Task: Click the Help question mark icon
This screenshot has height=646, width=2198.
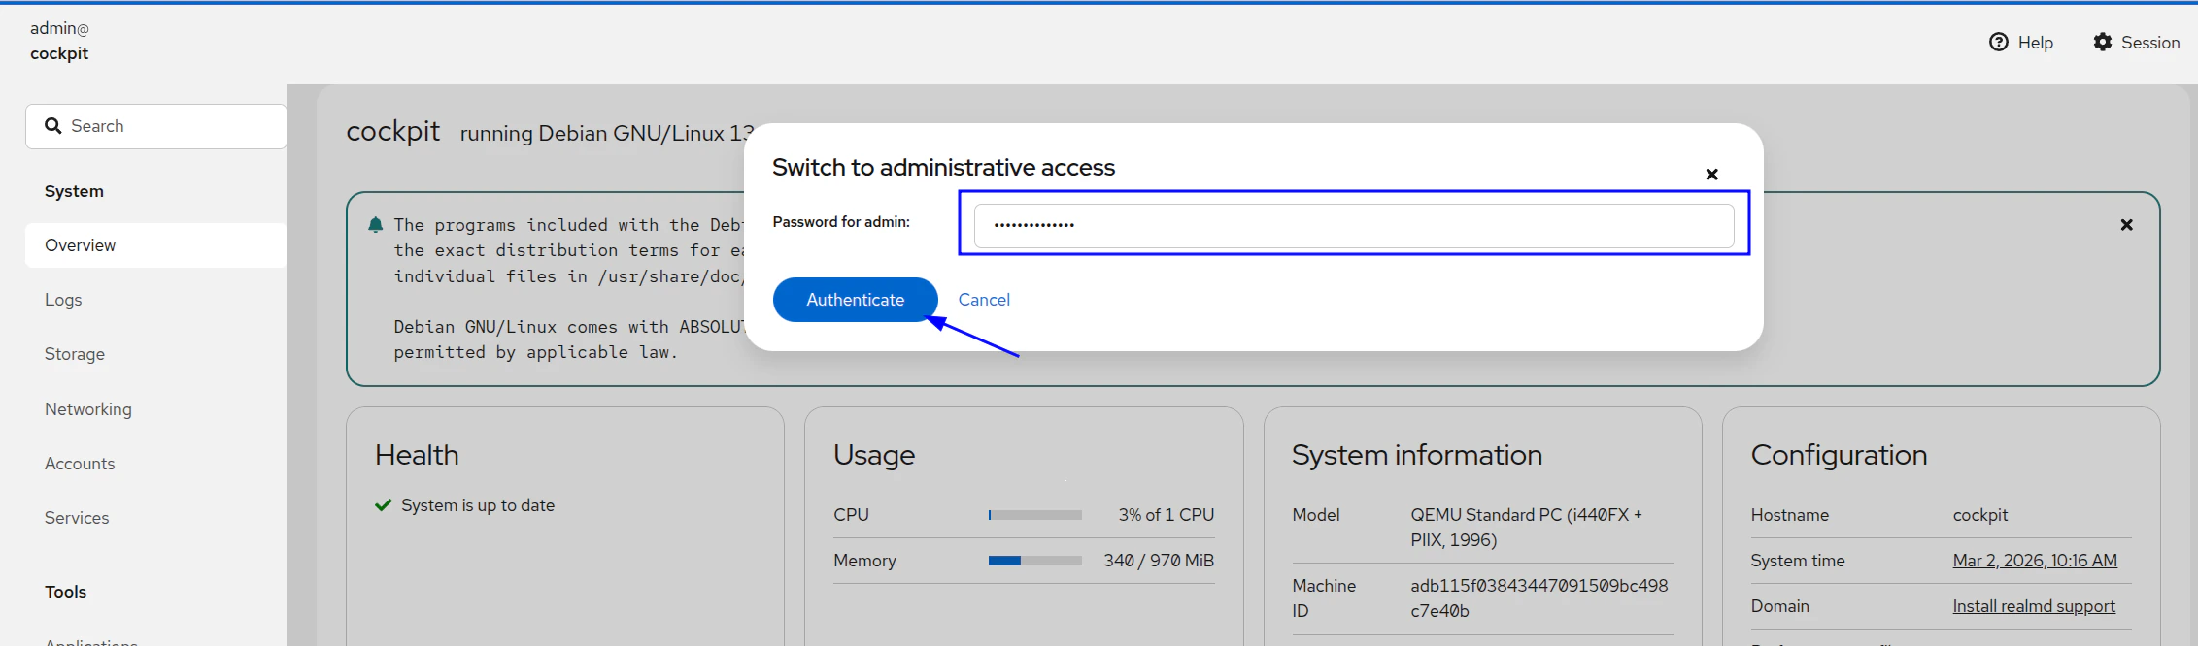Action: 1999,42
